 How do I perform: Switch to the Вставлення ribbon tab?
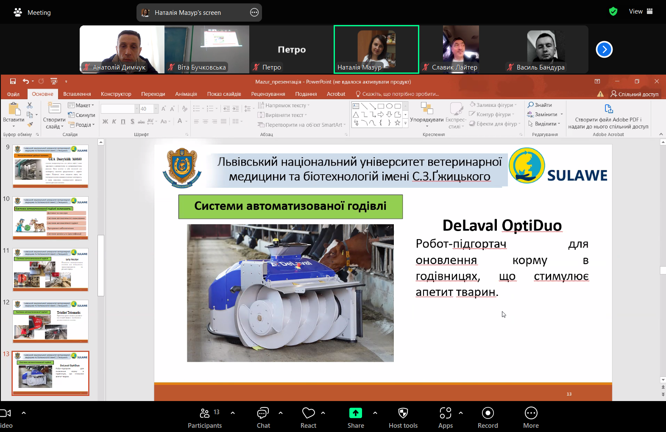[77, 94]
